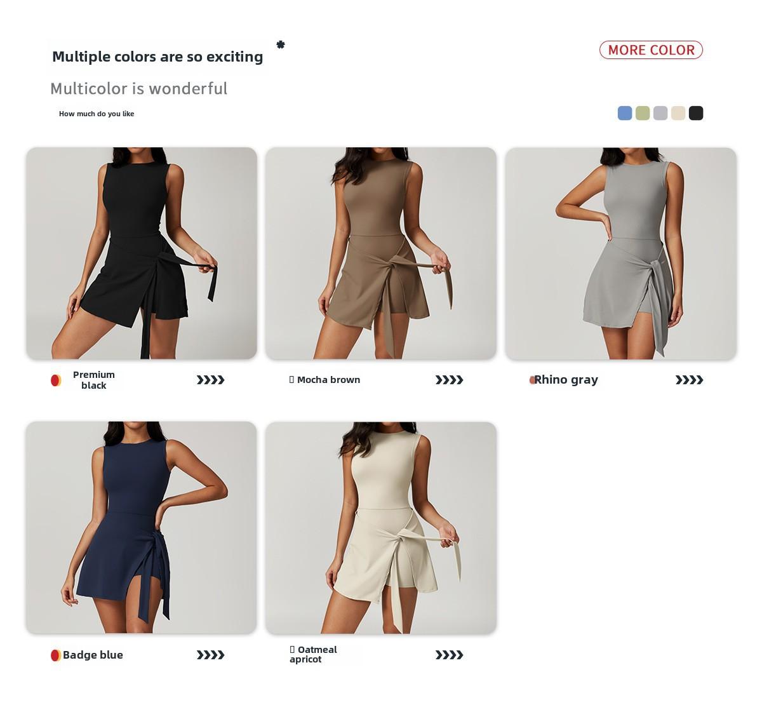Open the Oatmeal apricot dress photo
This screenshot has height=712, width=762.
(381, 528)
